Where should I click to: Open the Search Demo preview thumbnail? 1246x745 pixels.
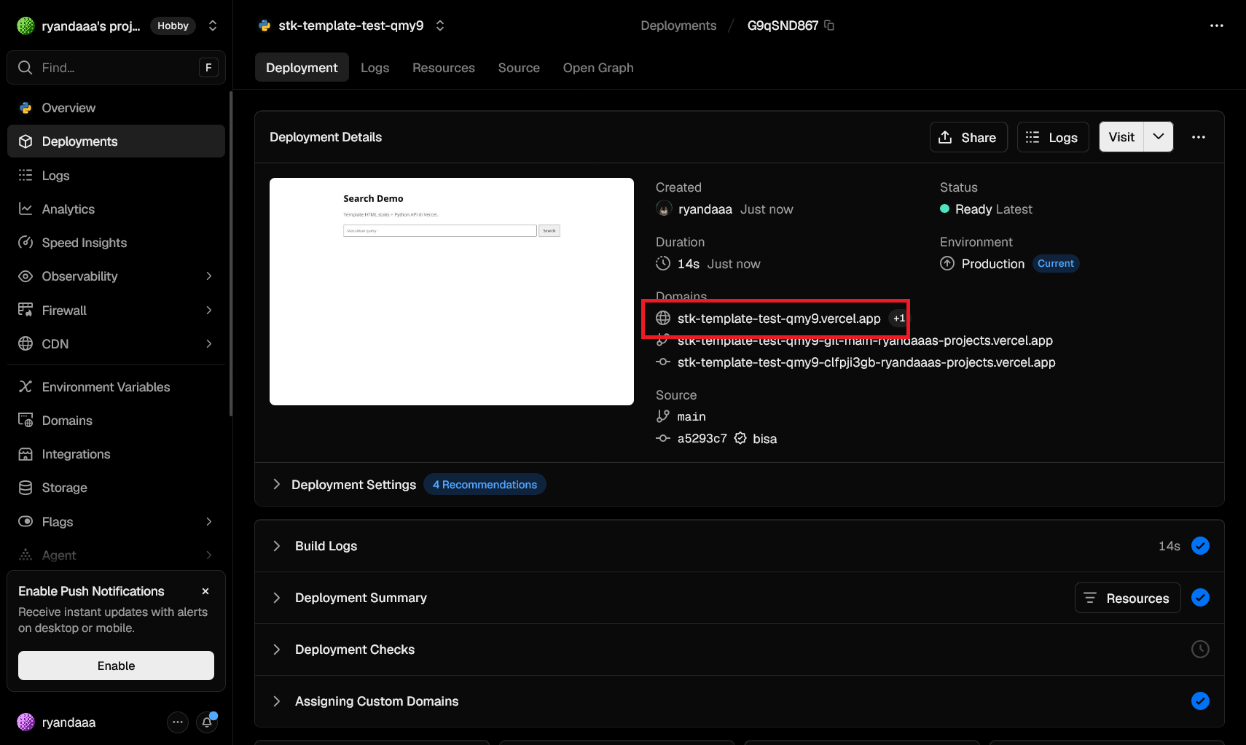pos(452,292)
